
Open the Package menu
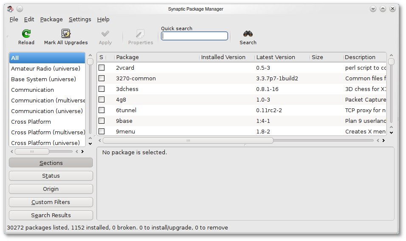tap(51, 20)
